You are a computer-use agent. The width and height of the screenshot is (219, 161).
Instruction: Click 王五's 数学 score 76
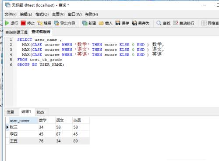point(47,141)
